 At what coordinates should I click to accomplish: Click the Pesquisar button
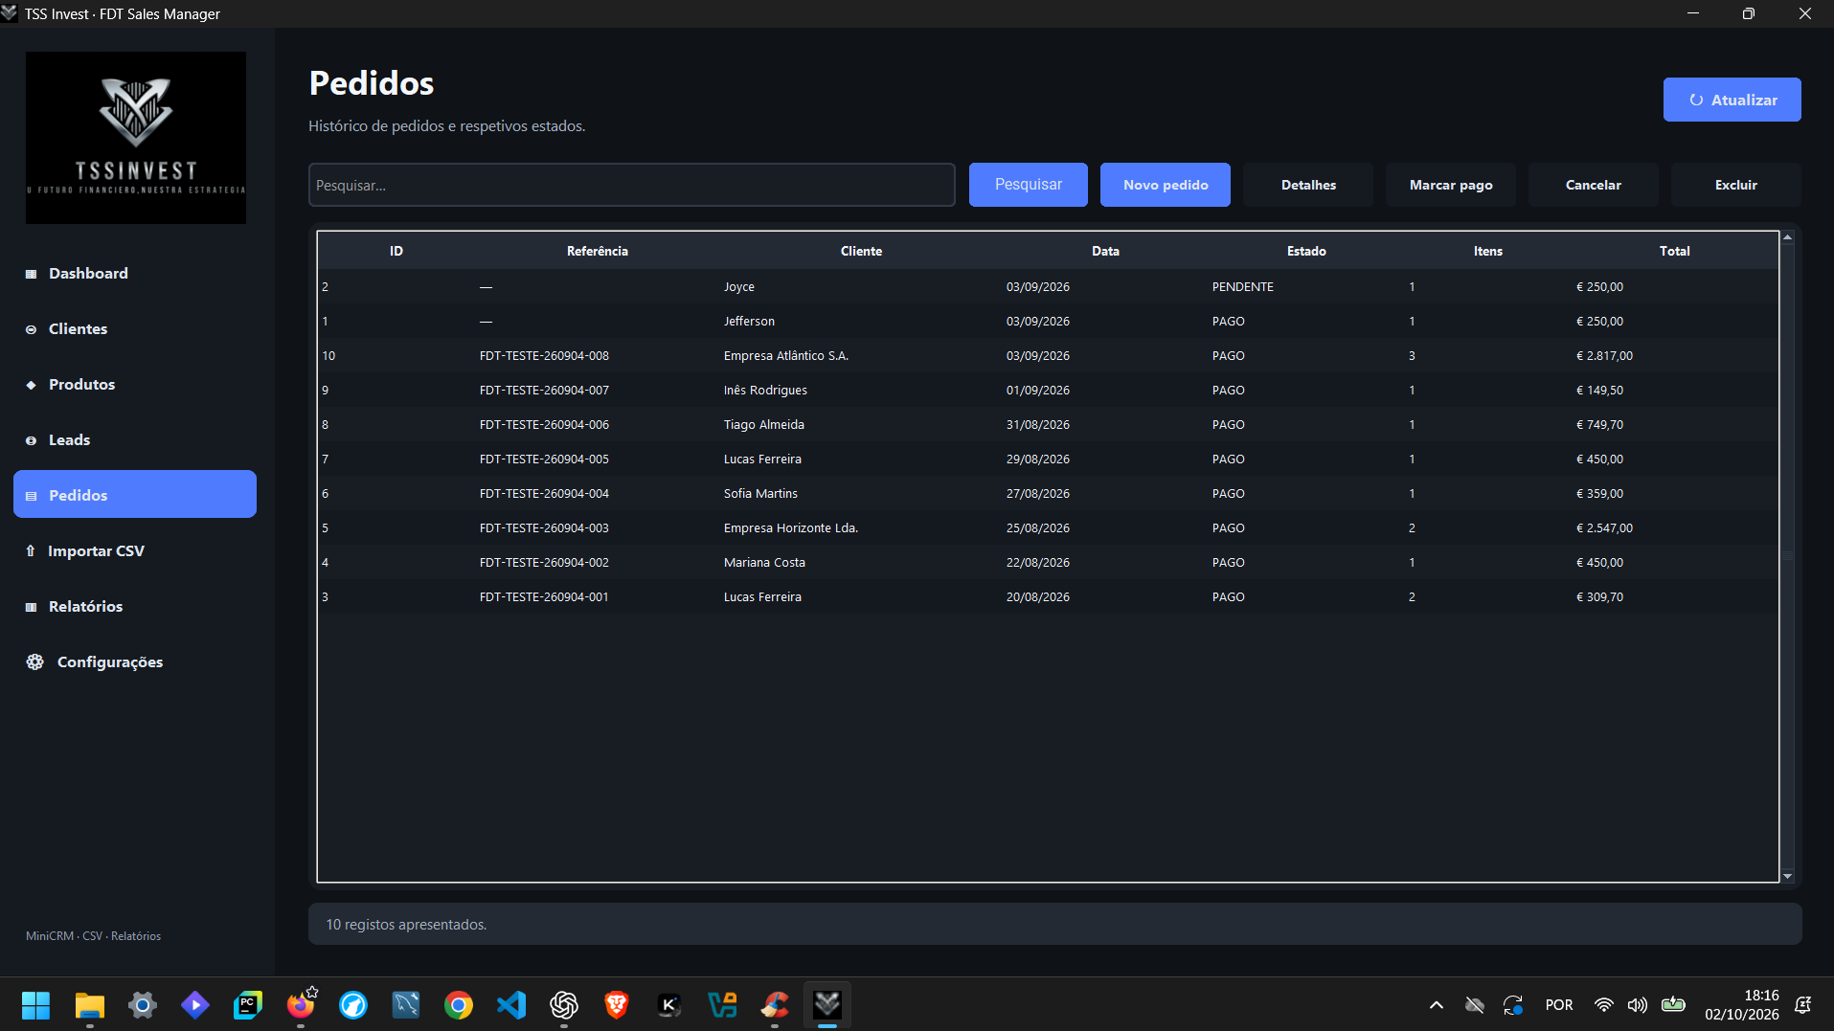[1028, 185]
